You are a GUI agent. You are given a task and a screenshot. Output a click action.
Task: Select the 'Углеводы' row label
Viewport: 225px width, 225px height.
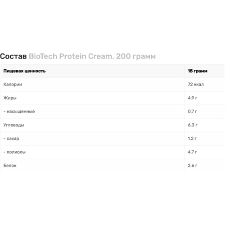coord(13,125)
